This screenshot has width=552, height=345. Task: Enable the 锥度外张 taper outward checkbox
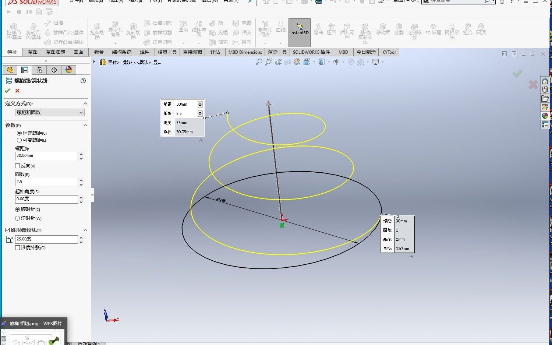click(x=17, y=247)
